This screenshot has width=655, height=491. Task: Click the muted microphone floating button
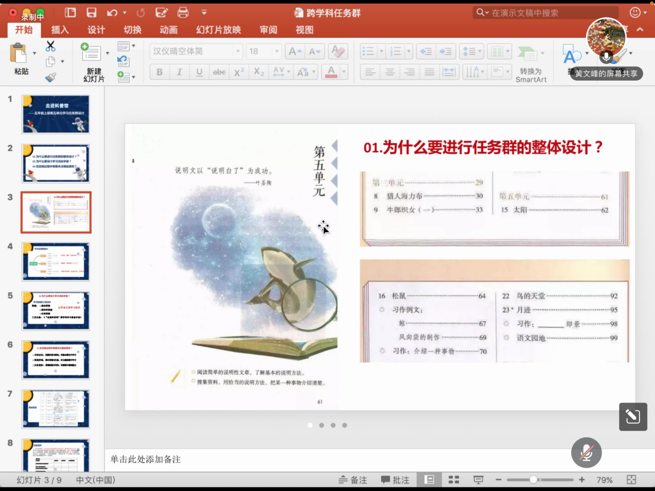click(x=586, y=453)
